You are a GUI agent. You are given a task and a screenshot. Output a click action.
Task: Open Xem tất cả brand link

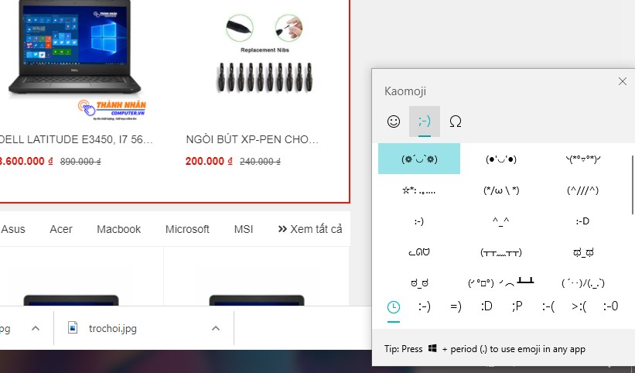pos(310,229)
